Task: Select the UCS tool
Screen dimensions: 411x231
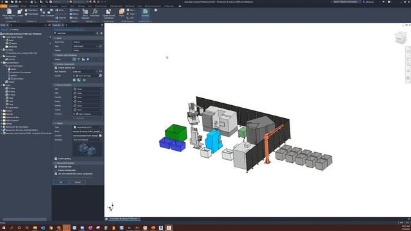Action: click(x=130, y=18)
